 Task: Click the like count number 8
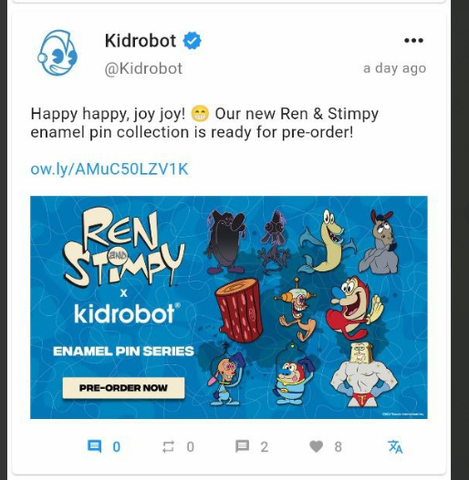click(338, 447)
